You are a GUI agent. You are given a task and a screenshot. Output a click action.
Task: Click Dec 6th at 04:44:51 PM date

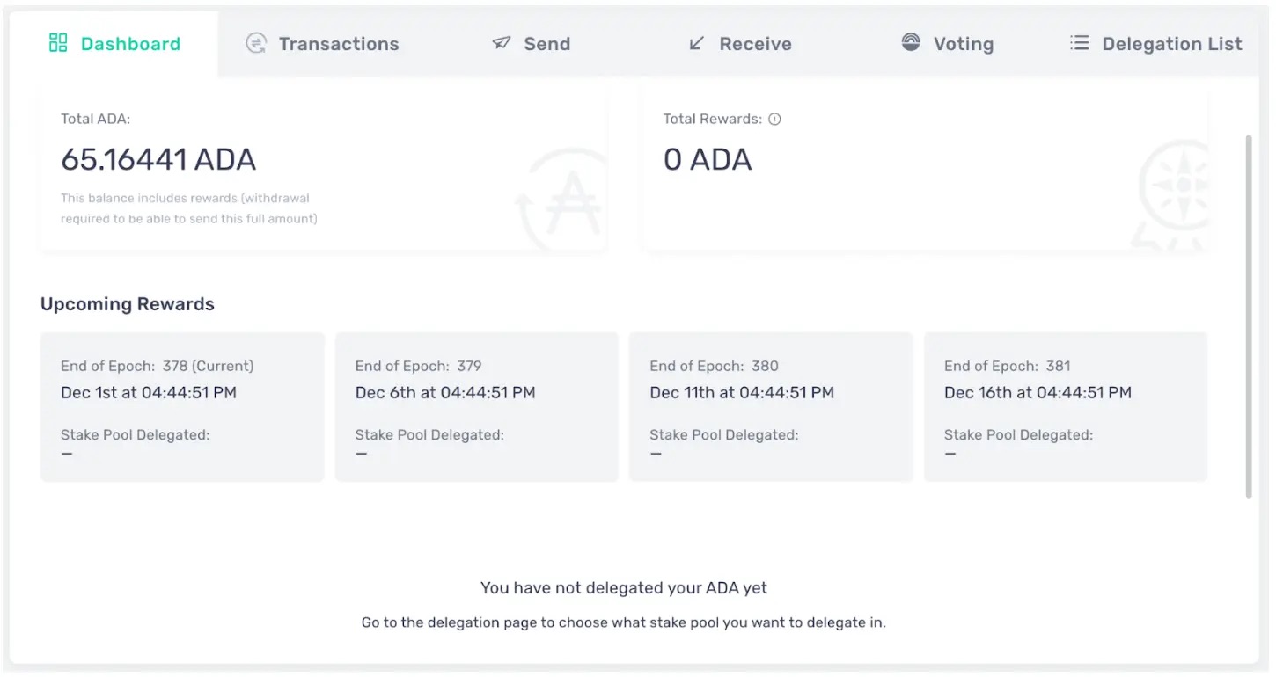coord(445,393)
